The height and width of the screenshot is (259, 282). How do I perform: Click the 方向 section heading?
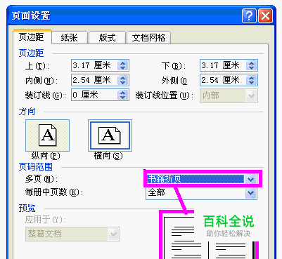(x=27, y=112)
